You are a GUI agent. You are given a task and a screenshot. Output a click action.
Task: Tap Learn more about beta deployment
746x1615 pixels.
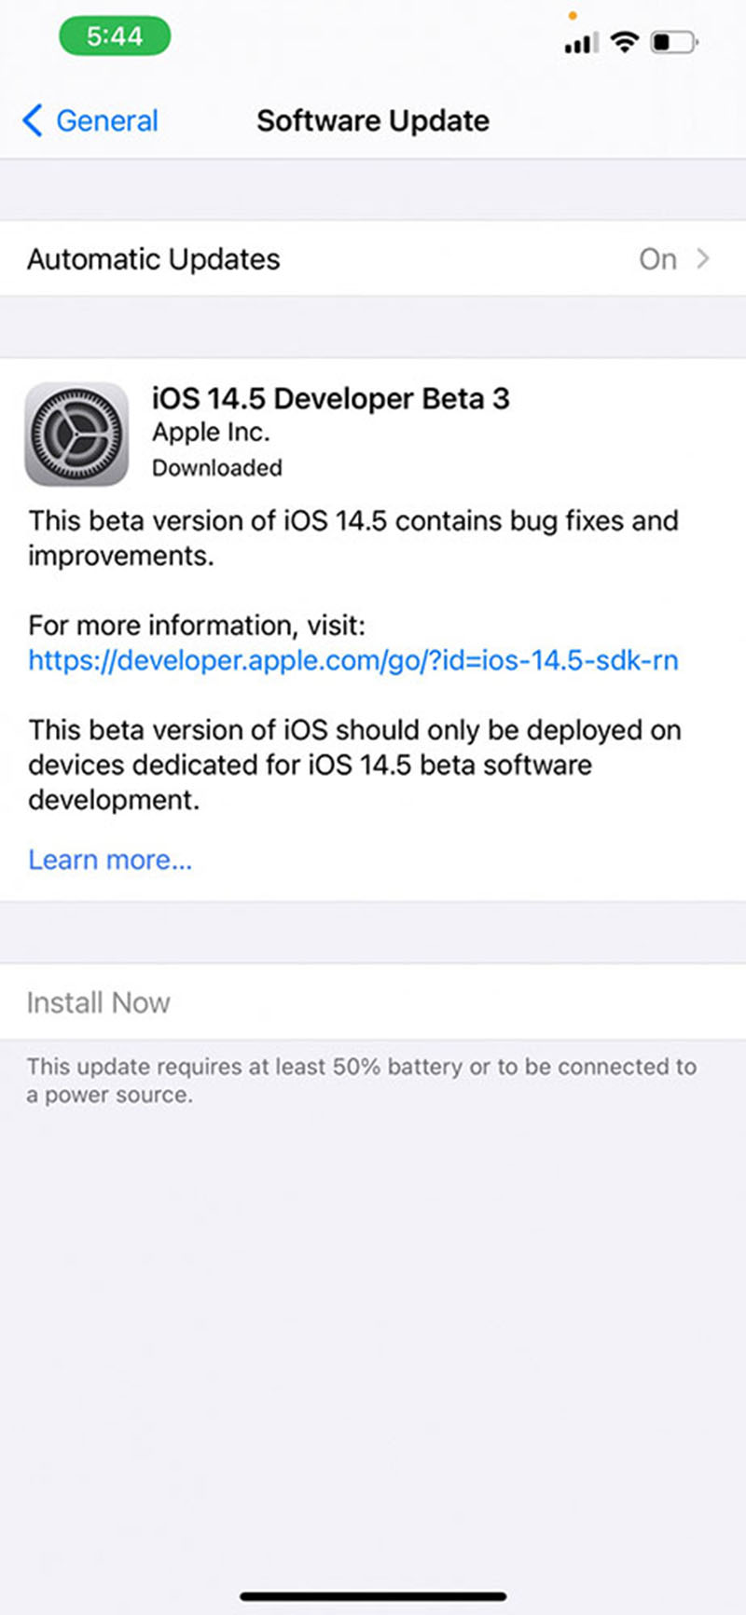coord(109,859)
